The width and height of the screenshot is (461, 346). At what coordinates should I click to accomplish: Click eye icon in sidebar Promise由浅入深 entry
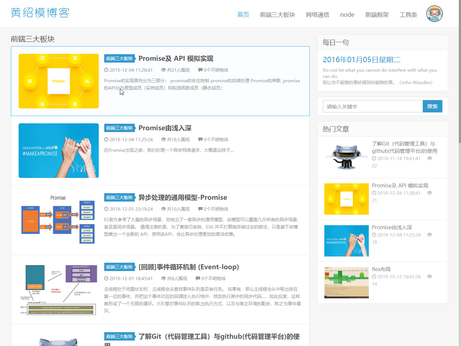pos(430,235)
